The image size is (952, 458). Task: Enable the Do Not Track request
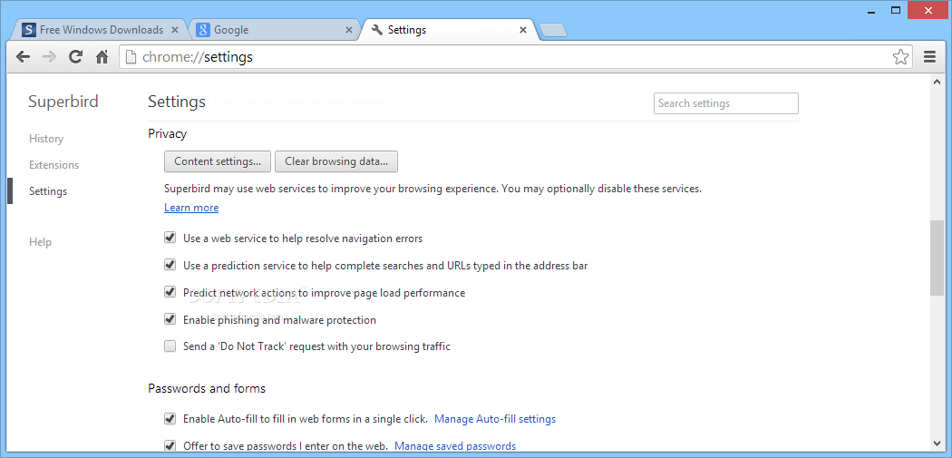coord(170,346)
